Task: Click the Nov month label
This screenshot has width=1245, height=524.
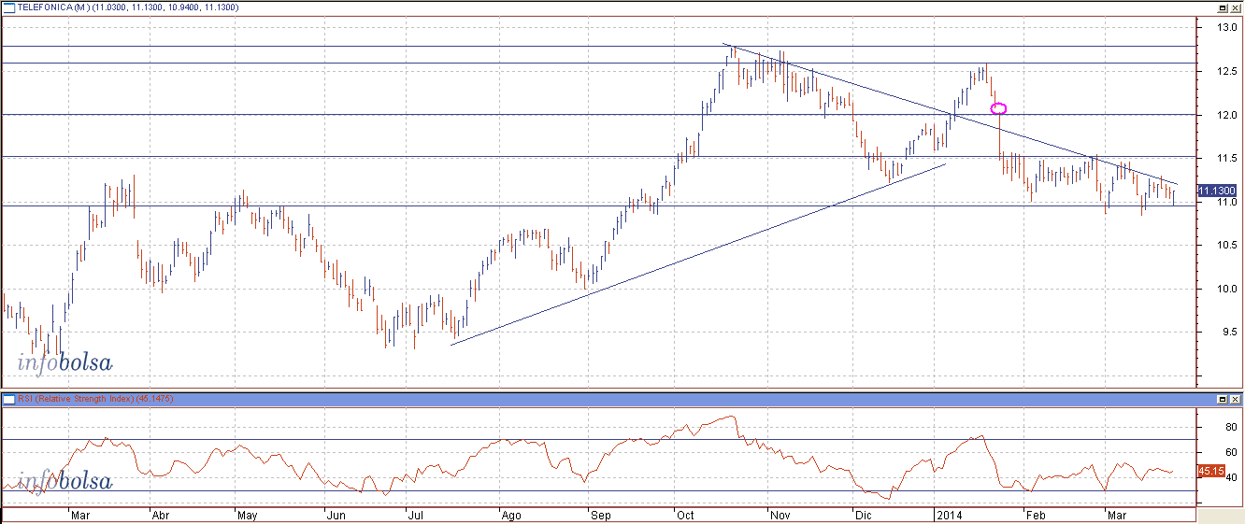Action: point(780,515)
